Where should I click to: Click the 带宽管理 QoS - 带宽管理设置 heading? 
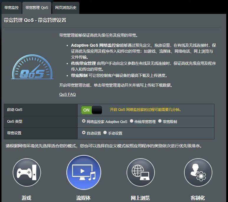(35, 20)
